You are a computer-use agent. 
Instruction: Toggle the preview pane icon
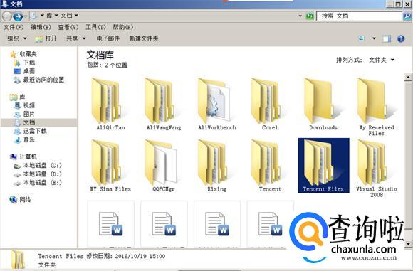point(387,38)
